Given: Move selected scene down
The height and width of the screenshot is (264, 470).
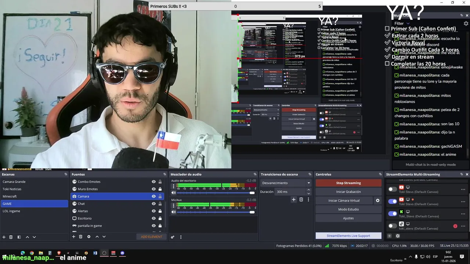Looking at the screenshot, I should (x=34, y=237).
